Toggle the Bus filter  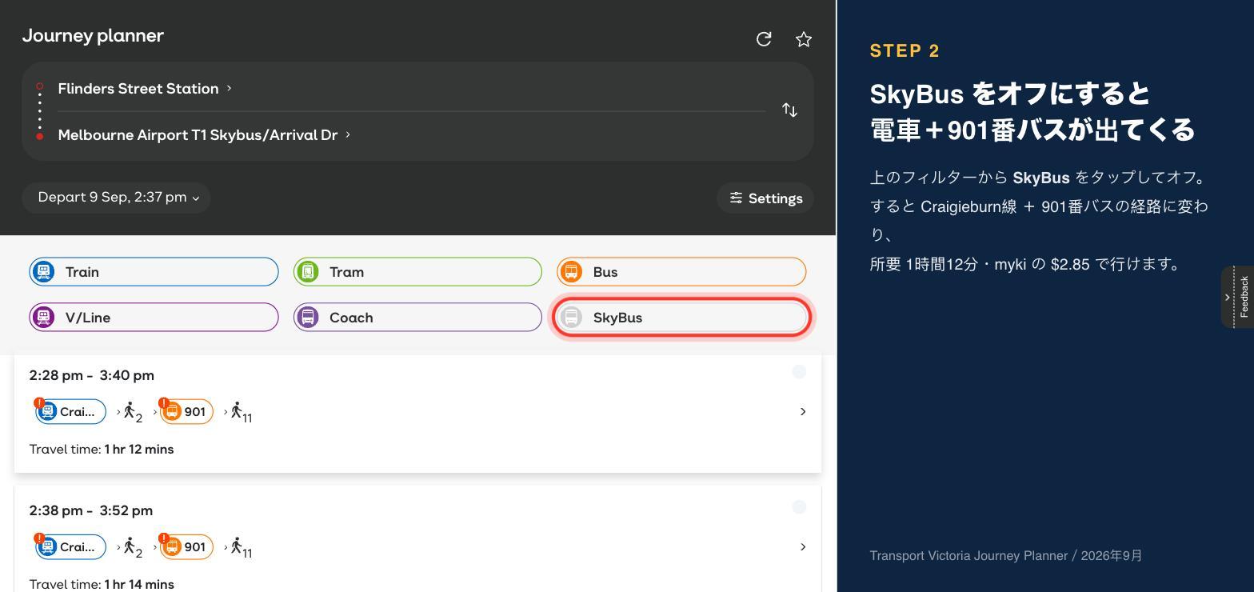click(681, 272)
